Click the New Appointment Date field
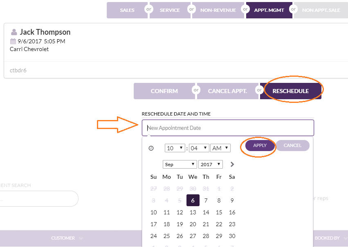The image size is (348, 247). tap(228, 128)
